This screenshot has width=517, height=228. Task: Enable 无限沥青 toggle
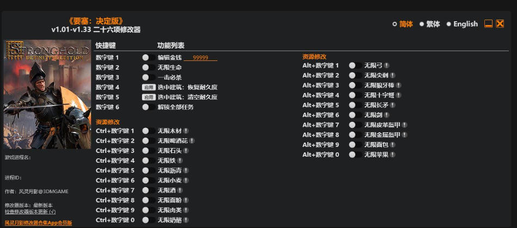coord(149,170)
